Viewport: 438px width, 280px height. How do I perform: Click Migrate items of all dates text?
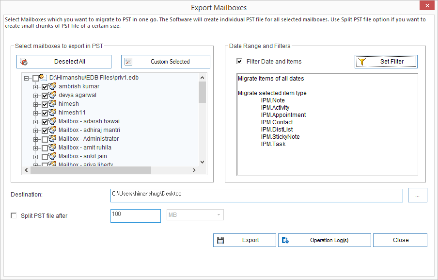point(271,79)
